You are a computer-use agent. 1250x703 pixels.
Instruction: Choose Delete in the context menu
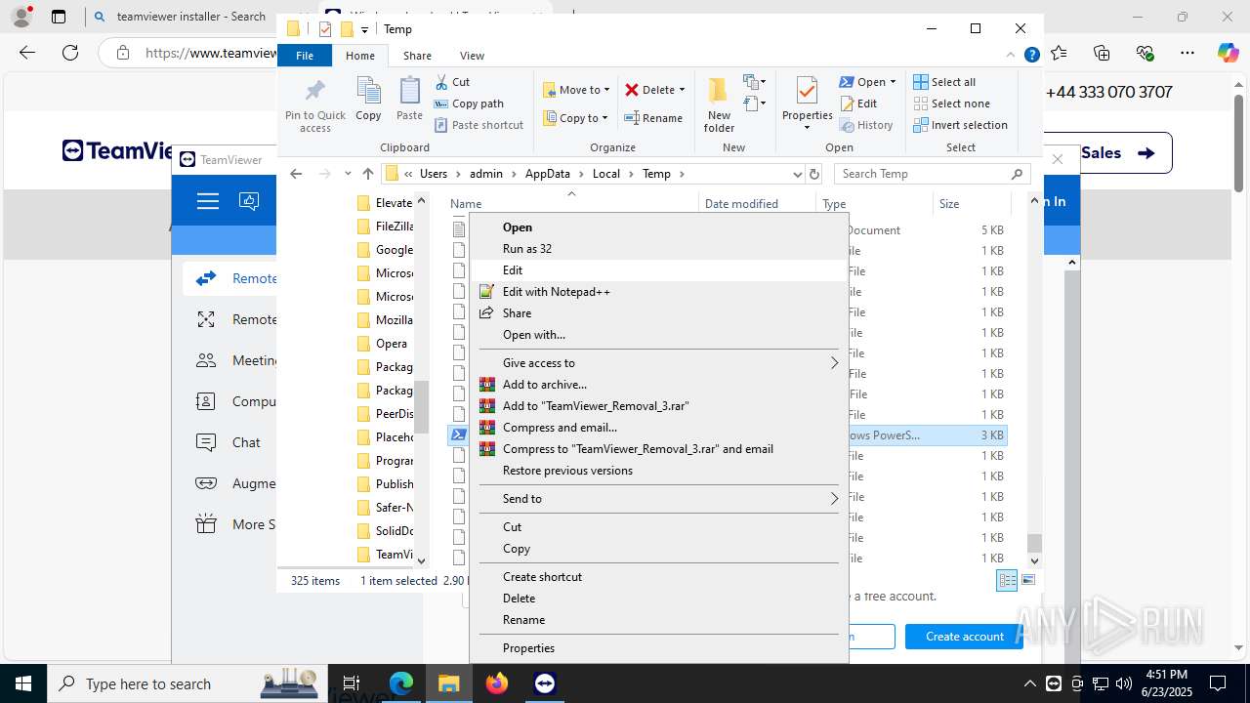click(658, 598)
